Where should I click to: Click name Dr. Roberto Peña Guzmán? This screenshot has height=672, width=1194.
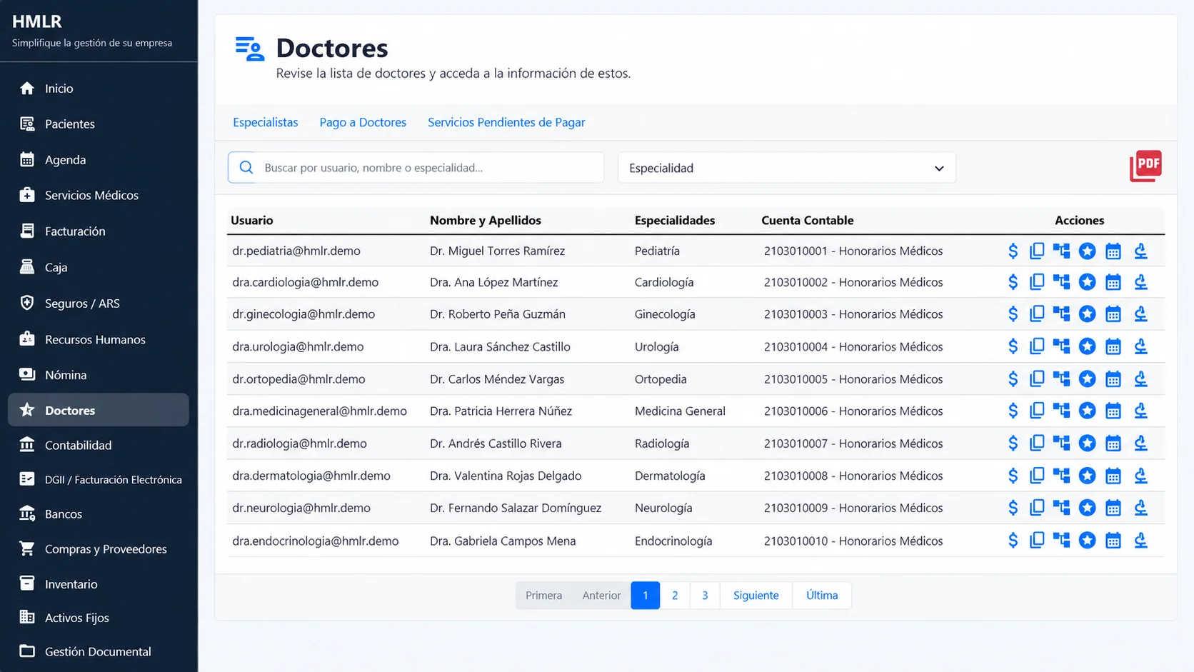coord(498,314)
